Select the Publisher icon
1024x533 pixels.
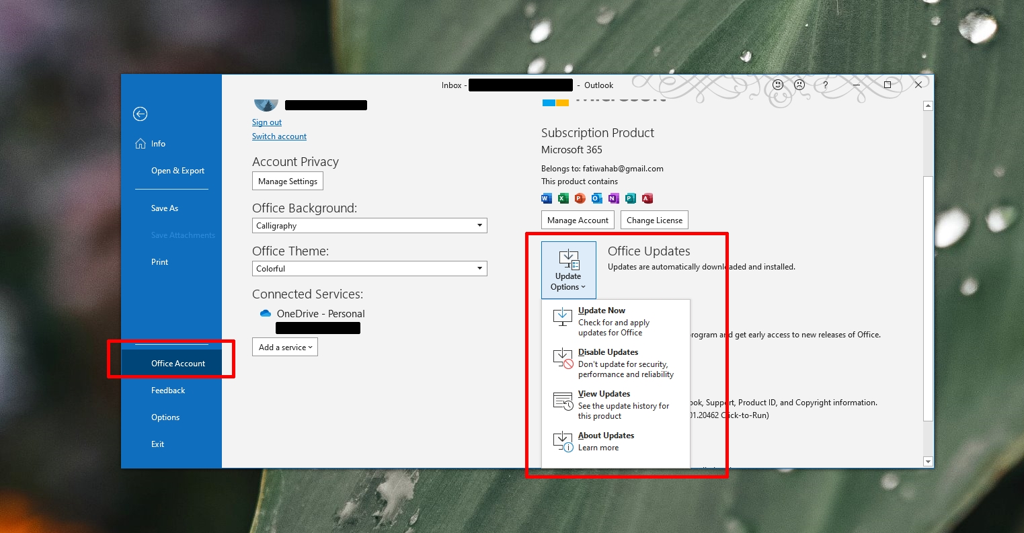(630, 198)
